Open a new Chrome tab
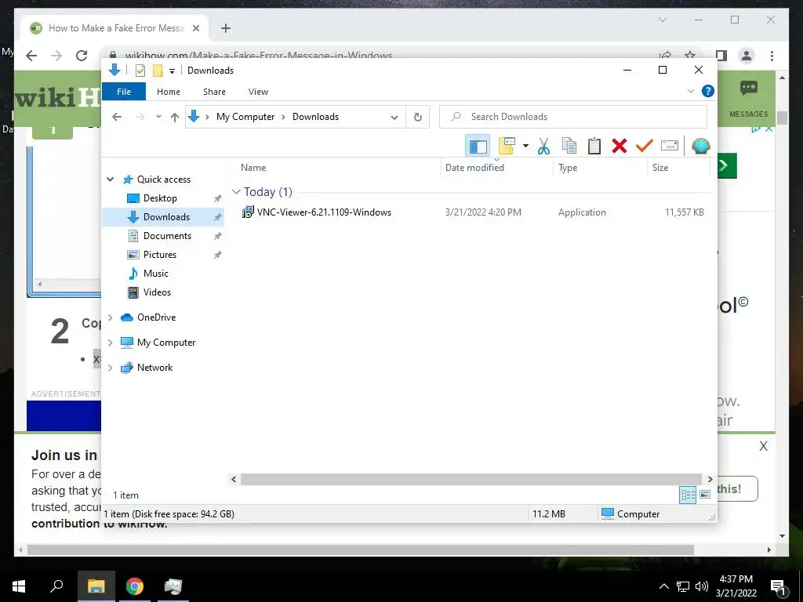This screenshot has height=602, width=803. [x=226, y=28]
